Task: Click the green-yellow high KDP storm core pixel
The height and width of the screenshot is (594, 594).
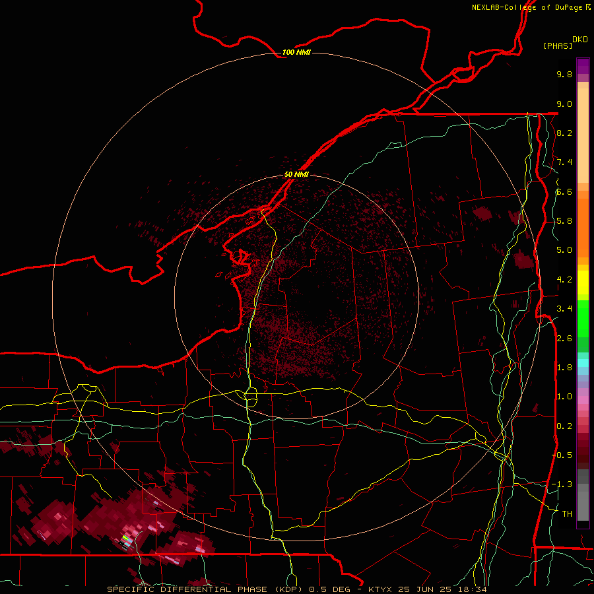Action: 126,537
